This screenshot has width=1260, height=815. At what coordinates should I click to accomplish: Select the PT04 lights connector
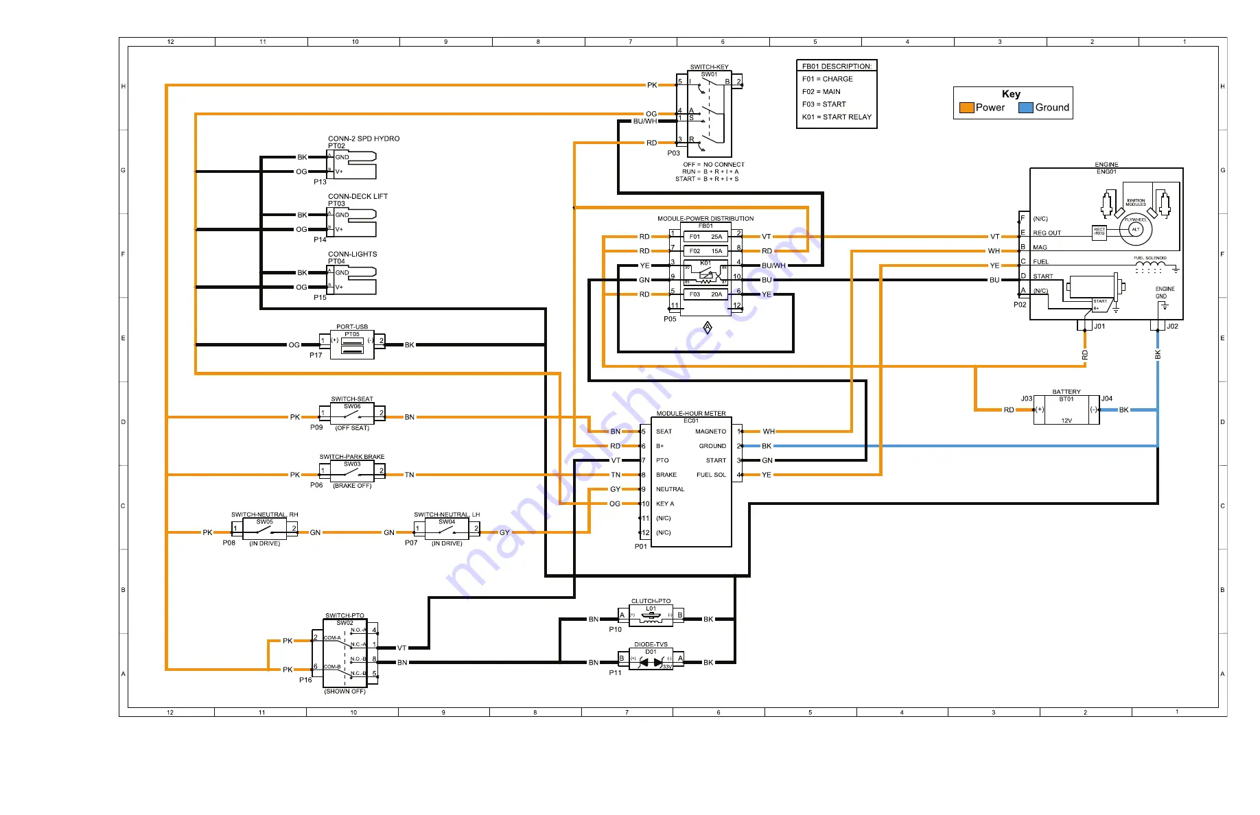click(x=351, y=280)
